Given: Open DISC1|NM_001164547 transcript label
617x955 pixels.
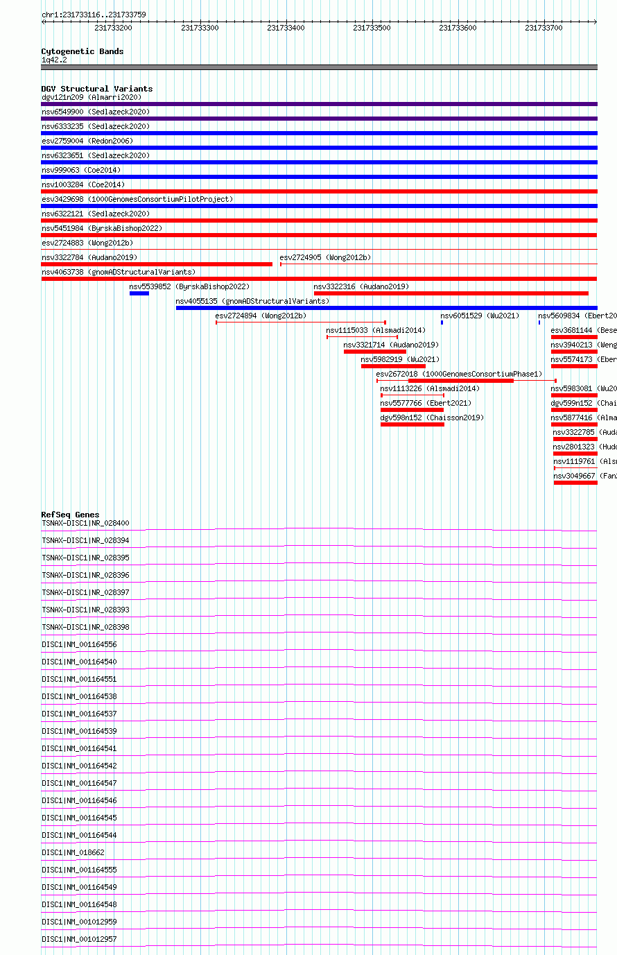Looking at the screenshot, I should 79,783.
